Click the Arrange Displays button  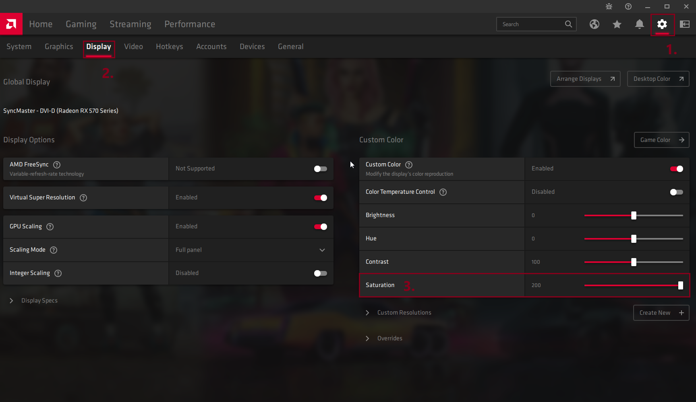pos(585,79)
